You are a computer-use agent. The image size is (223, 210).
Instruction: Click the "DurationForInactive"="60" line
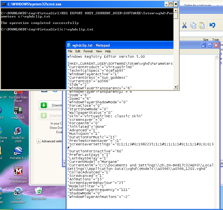[x=95, y=151]
